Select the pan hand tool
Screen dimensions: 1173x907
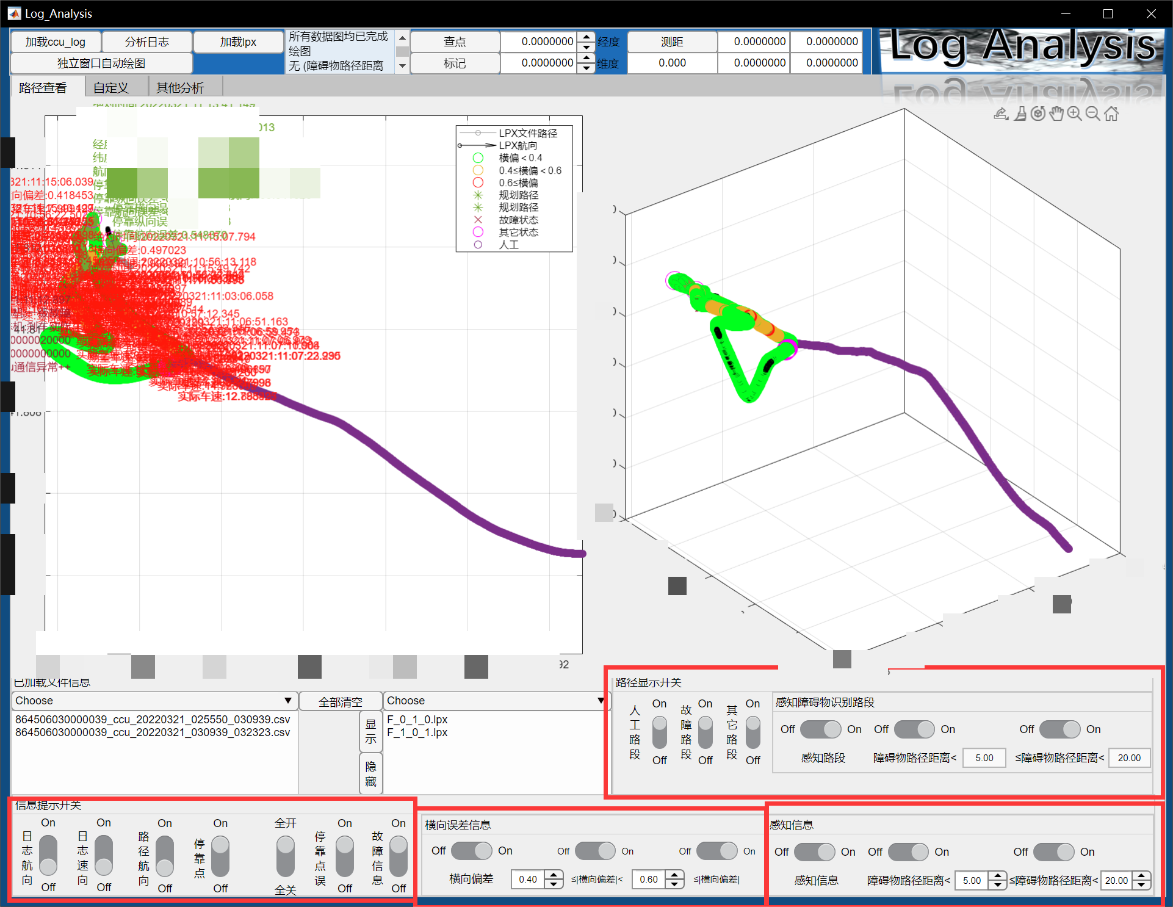click(1056, 114)
